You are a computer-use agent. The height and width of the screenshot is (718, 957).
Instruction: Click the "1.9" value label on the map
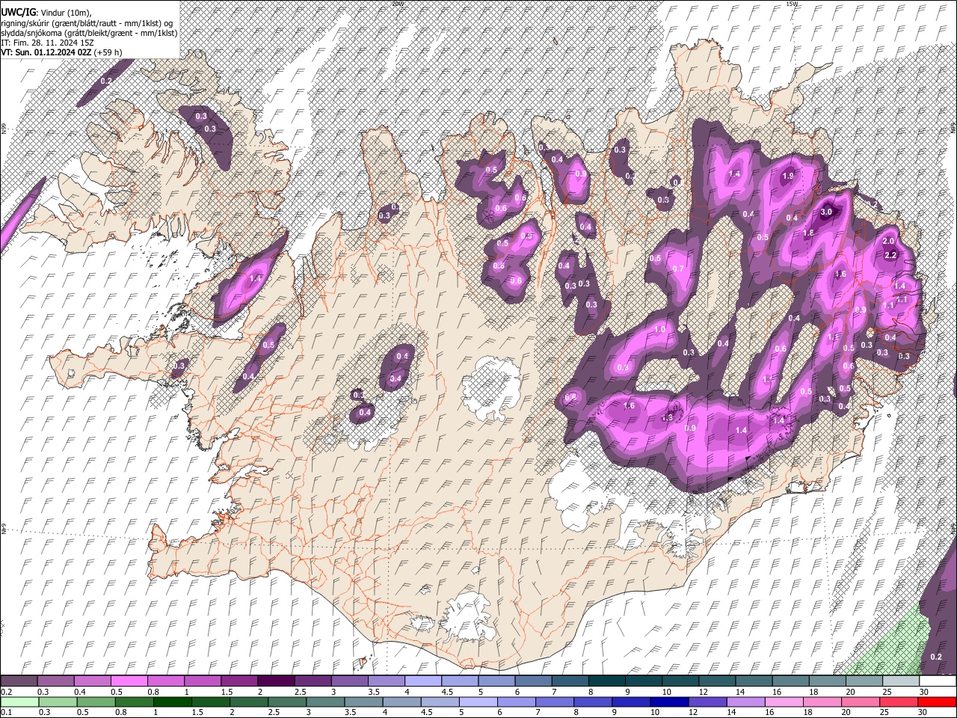787,177
